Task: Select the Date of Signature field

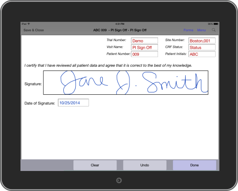Action: 73,103
